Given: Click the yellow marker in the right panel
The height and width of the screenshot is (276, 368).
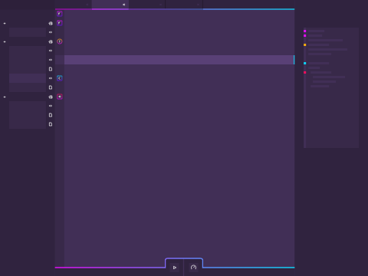Looking at the screenshot, I should 305,45.
